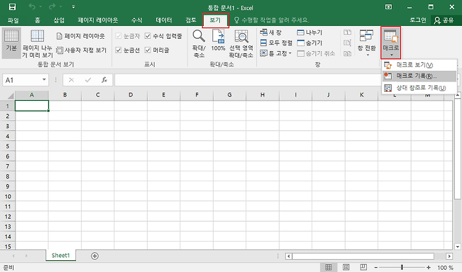The width and height of the screenshot is (462, 272).
Task: Click the Insert Function fx icon
Action: tap(104, 80)
